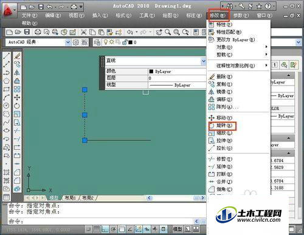Select the Circle draw tool

7,106
